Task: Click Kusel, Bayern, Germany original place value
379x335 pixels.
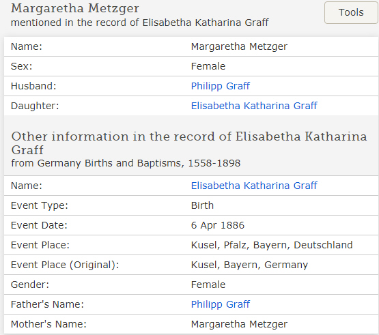Action: point(249,265)
